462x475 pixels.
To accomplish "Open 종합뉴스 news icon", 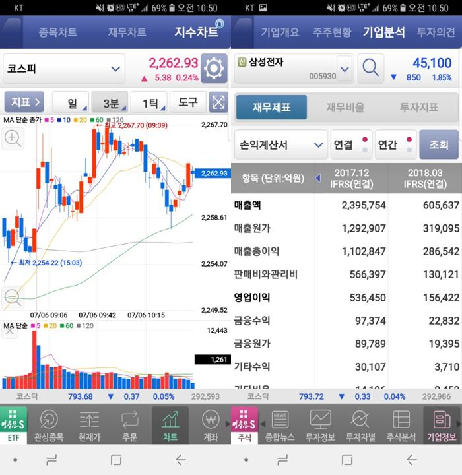I will [x=280, y=425].
